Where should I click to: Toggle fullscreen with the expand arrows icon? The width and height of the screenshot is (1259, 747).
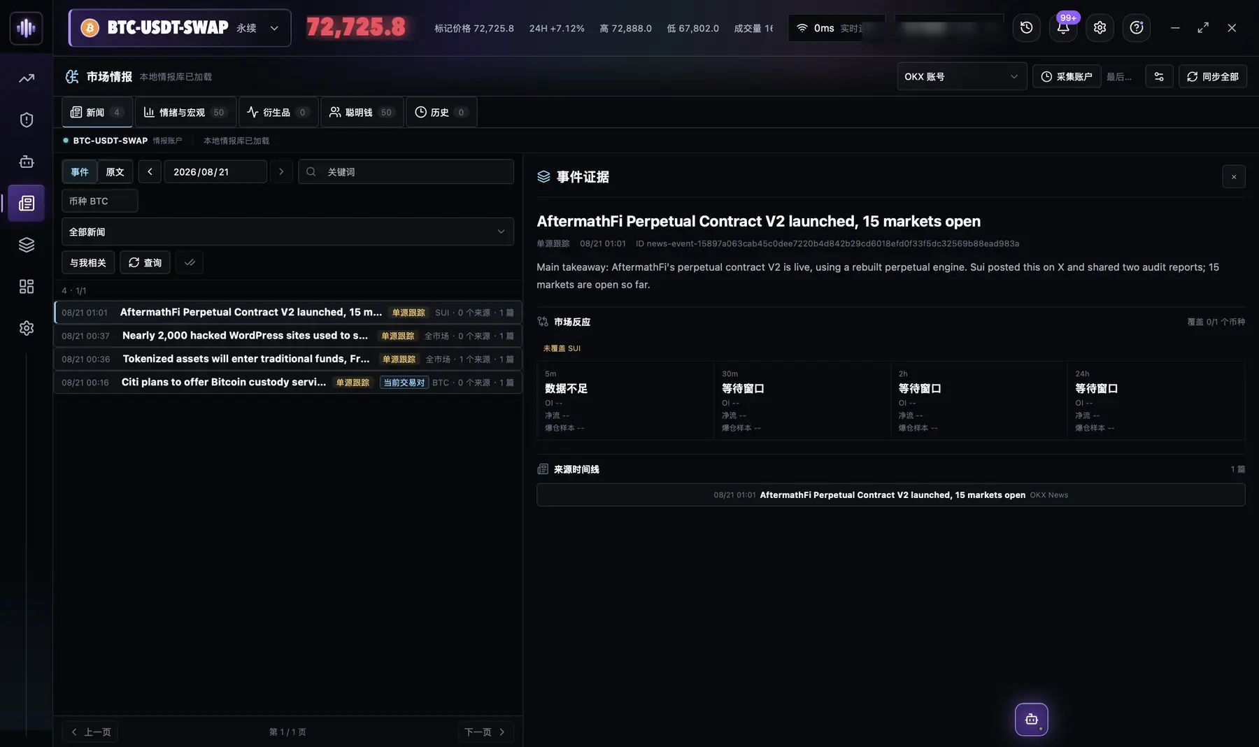coord(1203,28)
